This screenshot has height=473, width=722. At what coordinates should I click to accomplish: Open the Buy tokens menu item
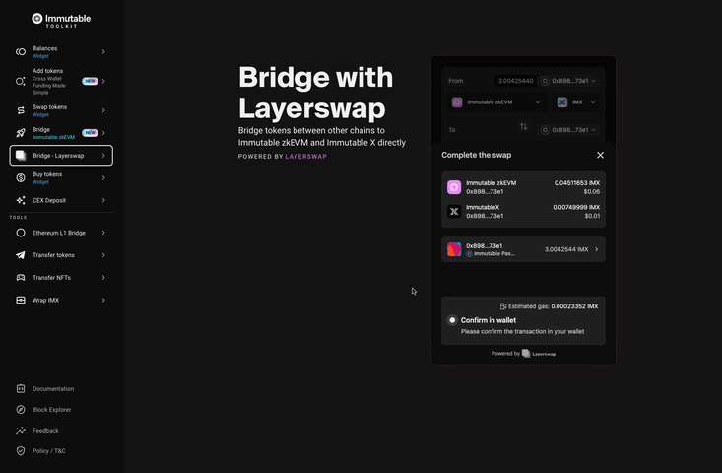point(61,177)
